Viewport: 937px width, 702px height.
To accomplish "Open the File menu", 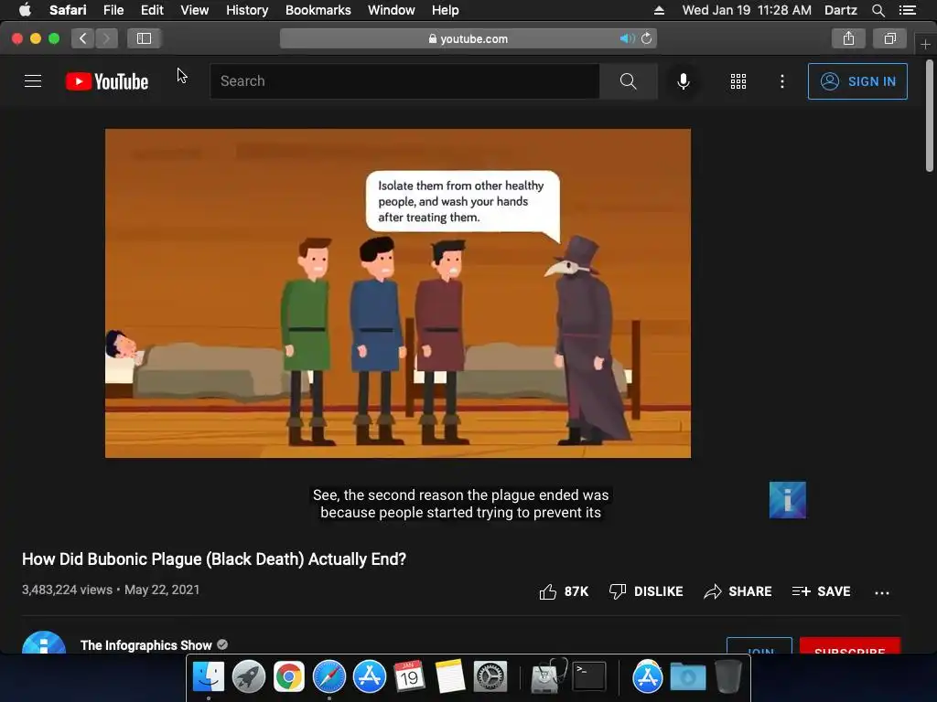I will tap(113, 10).
